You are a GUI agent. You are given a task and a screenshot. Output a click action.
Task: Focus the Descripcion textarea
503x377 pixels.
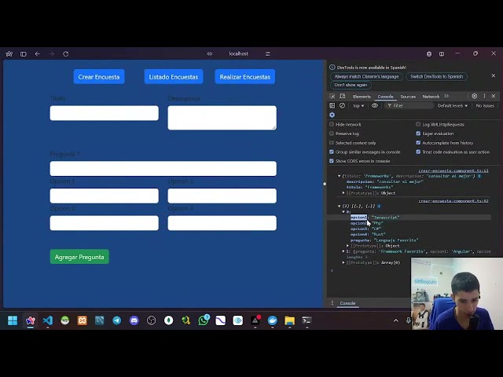222,118
